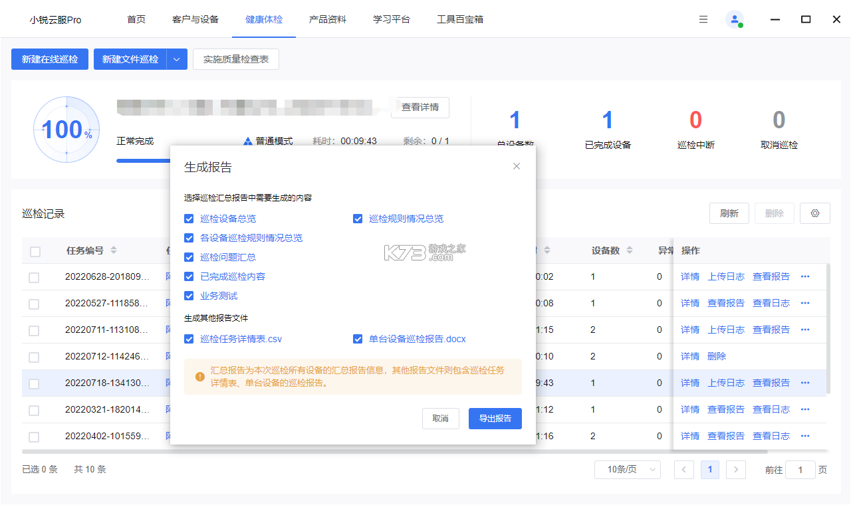Click the vertical scrollbar of records table
This screenshot has height=505, width=851.
point(828,329)
